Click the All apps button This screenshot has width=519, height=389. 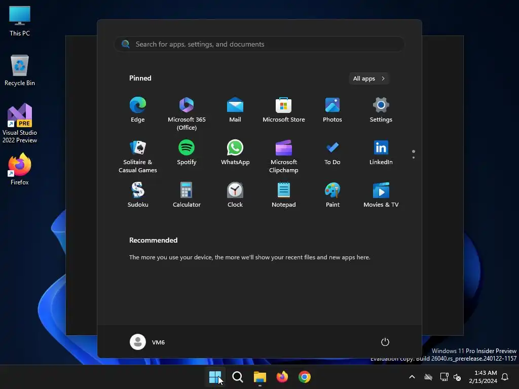click(369, 79)
